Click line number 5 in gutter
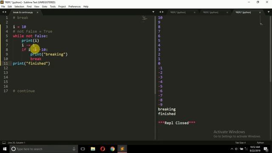 click(x=7, y=36)
